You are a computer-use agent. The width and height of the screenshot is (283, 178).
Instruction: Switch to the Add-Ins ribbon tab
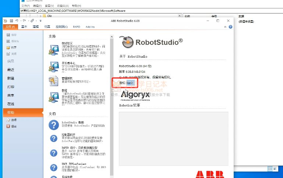pos(90,27)
